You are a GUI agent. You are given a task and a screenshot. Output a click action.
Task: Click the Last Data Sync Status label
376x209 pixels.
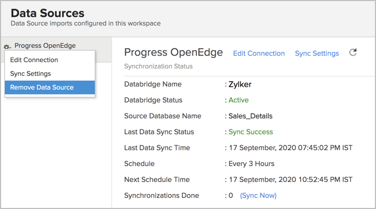pos(159,132)
